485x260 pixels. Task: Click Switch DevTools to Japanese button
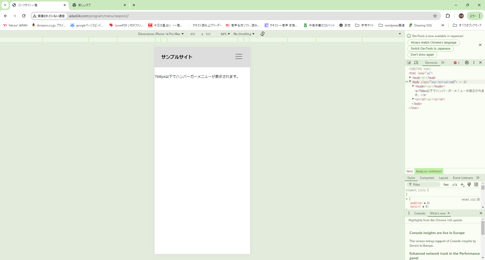pyautogui.click(x=430, y=49)
